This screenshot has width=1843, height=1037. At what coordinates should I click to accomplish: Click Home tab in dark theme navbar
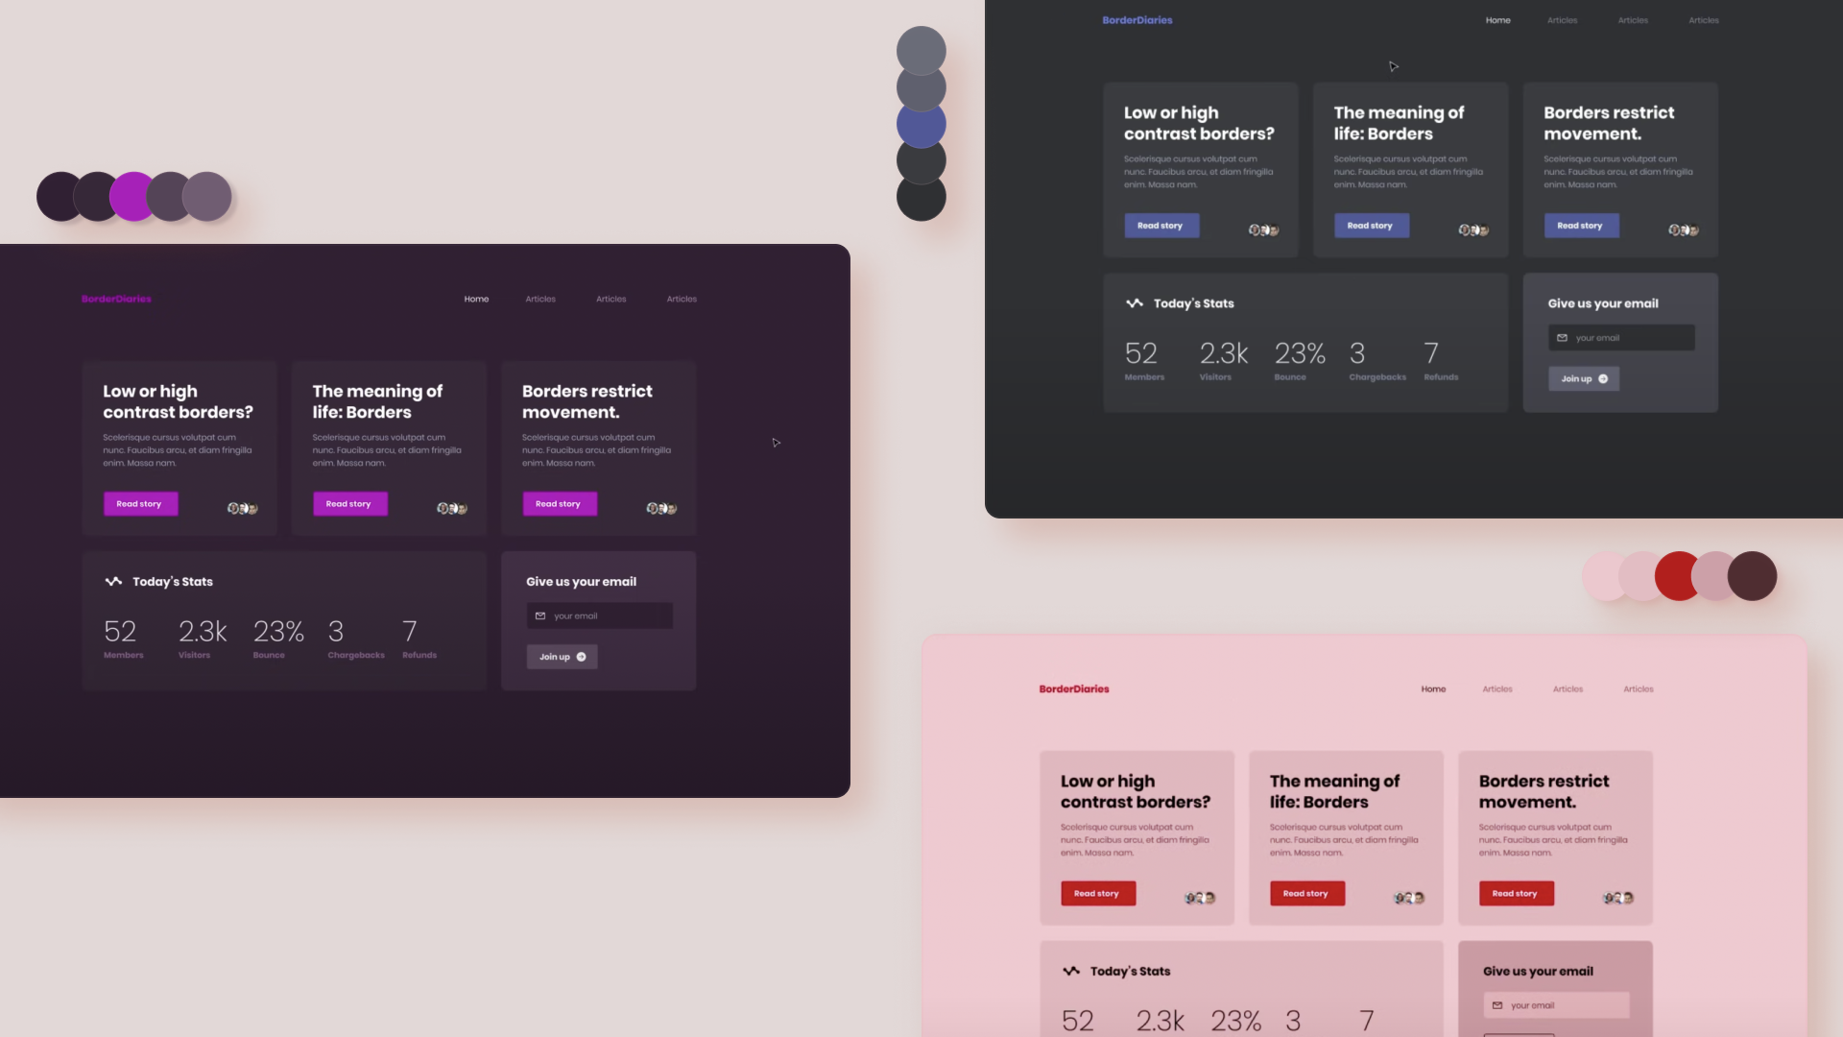(1498, 20)
